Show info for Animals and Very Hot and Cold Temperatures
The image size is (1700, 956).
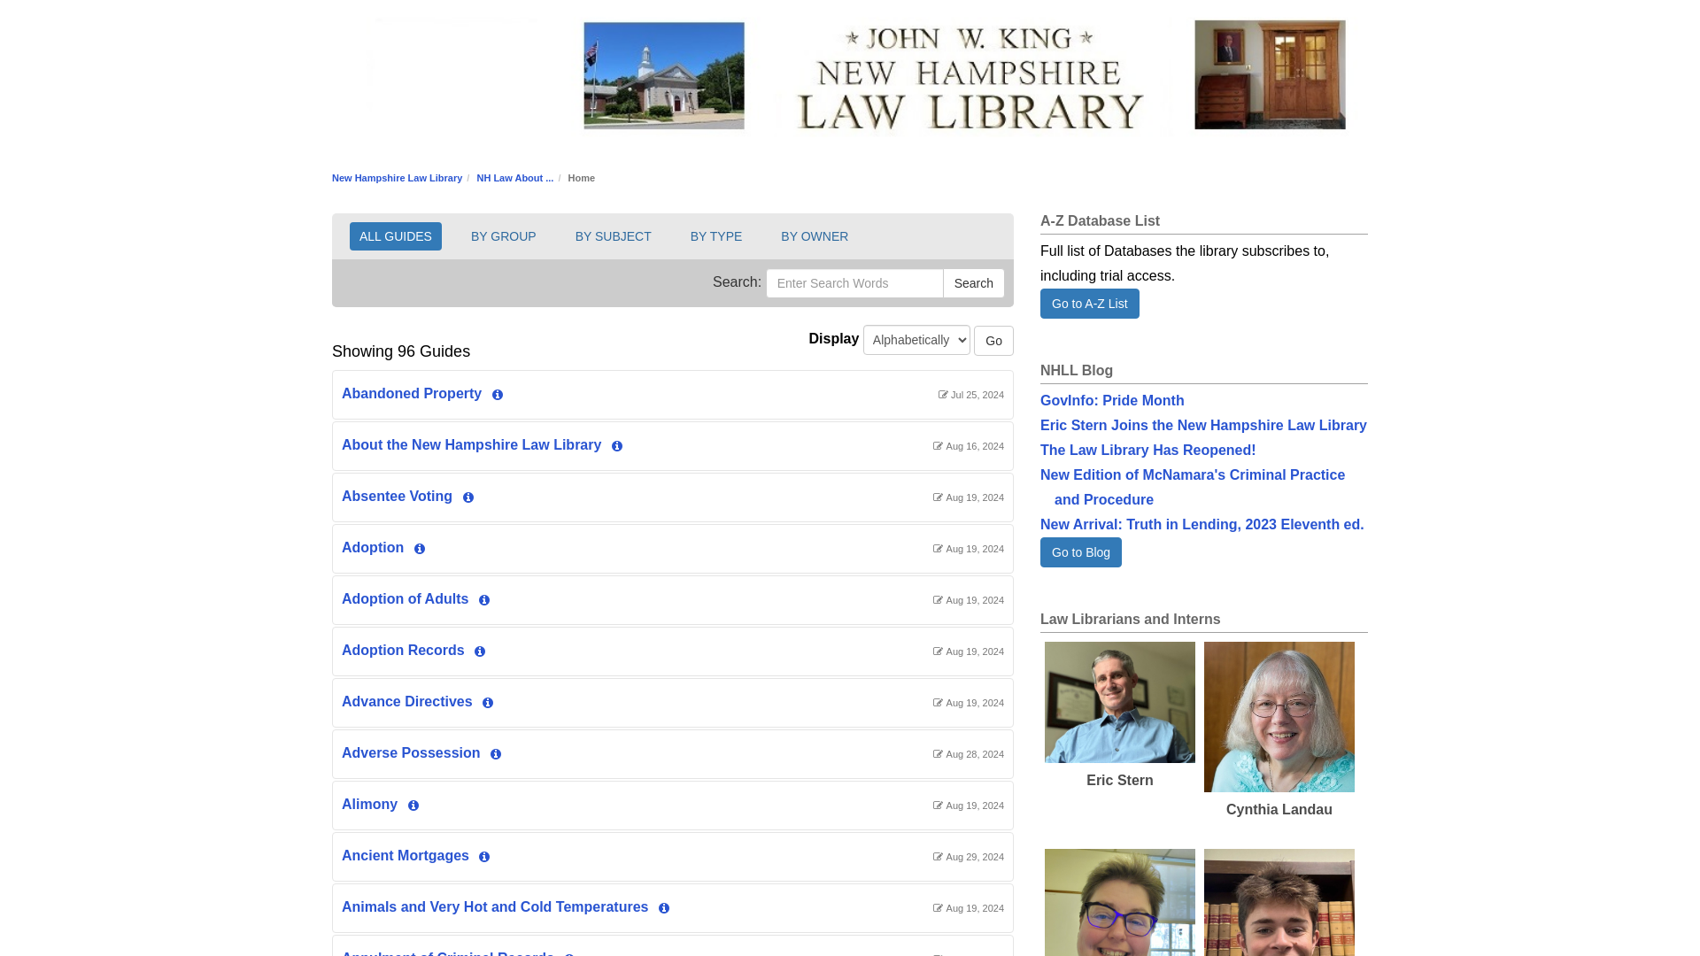click(x=664, y=908)
